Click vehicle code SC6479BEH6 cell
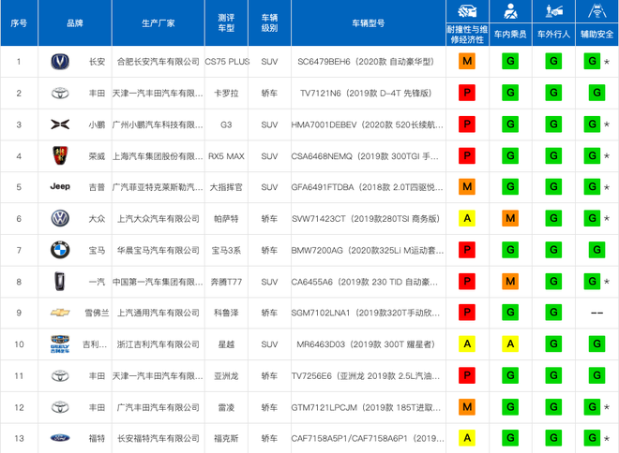 click(366, 62)
